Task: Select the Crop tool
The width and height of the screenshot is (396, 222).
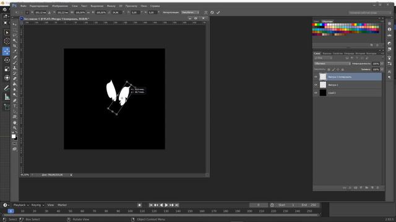Action: click(x=15, y=46)
